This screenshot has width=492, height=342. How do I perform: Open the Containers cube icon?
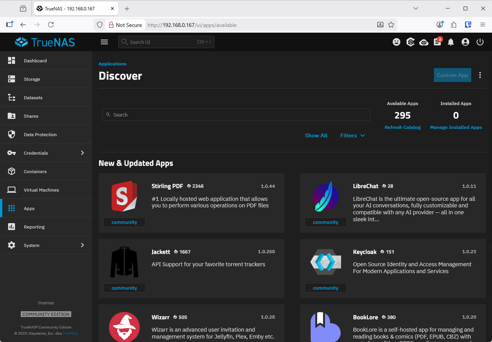point(12,171)
